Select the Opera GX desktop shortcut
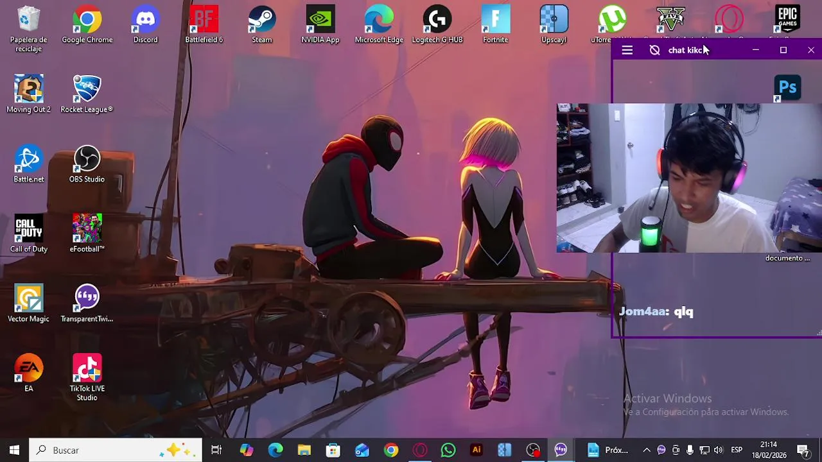822x462 pixels. (x=729, y=21)
